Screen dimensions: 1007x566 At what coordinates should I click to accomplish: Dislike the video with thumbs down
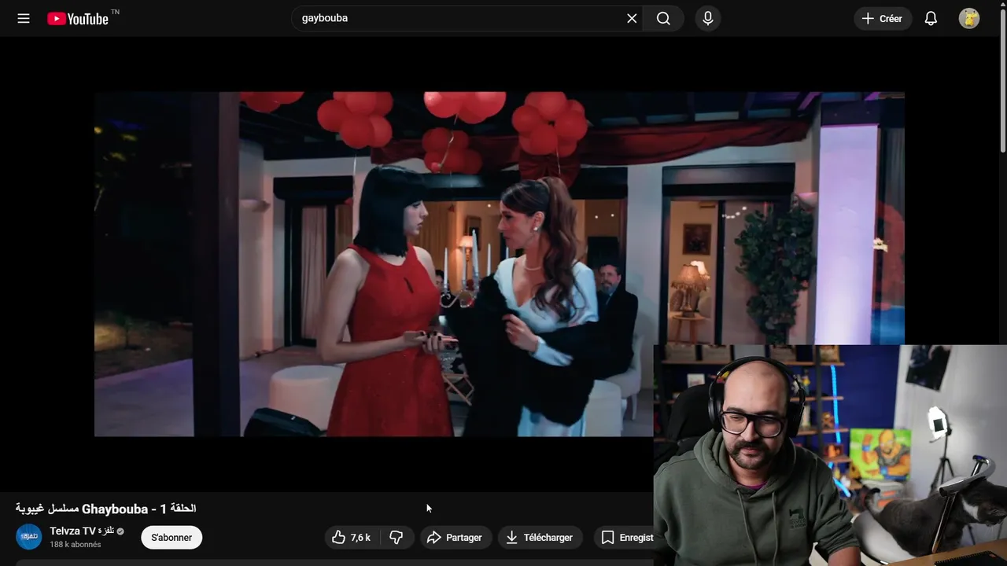click(397, 538)
